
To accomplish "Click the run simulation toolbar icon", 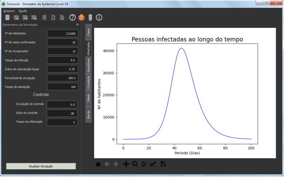I will pyautogui.click(x=8, y=18).
